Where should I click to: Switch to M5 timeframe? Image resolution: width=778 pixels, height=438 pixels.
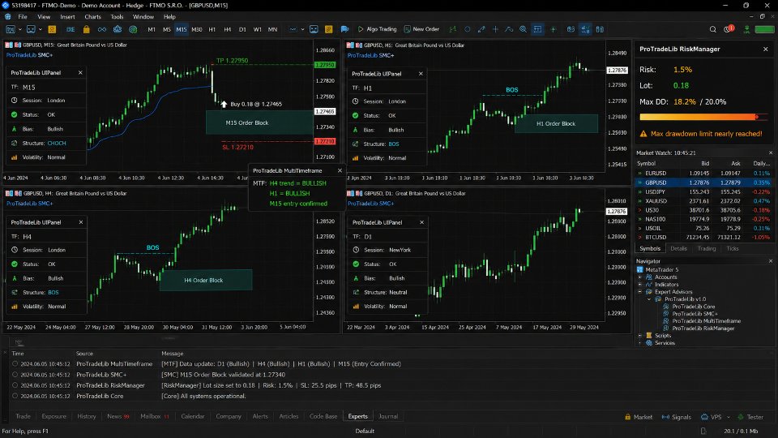coord(167,29)
